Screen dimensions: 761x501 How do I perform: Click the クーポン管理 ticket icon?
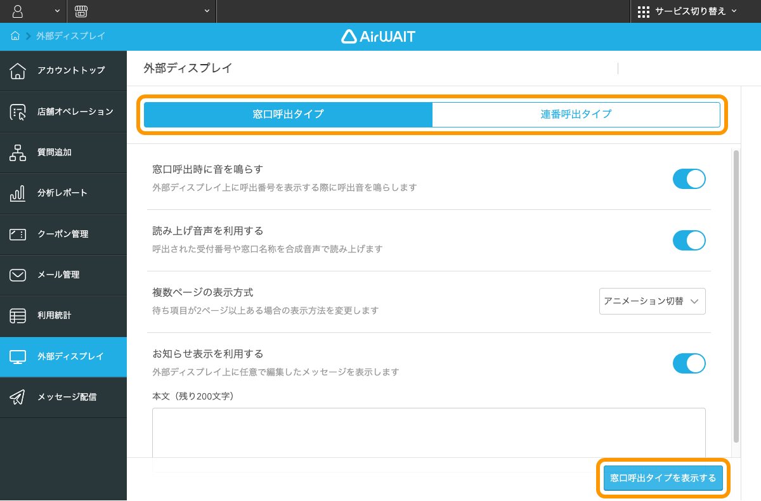tap(18, 234)
